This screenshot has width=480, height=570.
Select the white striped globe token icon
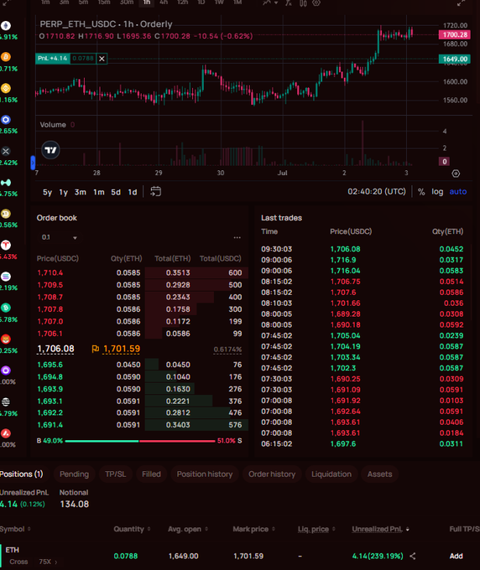tap(6, 402)
